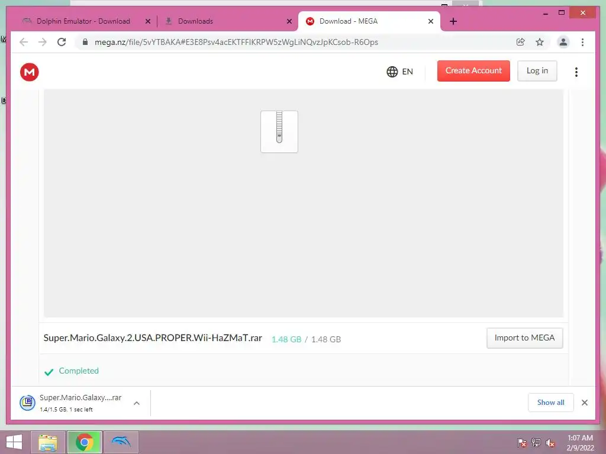Image resolution: width=606 pixels, height=454 pixels.
Task: Open File Explorer from taskbar
Action: (47, 442)
